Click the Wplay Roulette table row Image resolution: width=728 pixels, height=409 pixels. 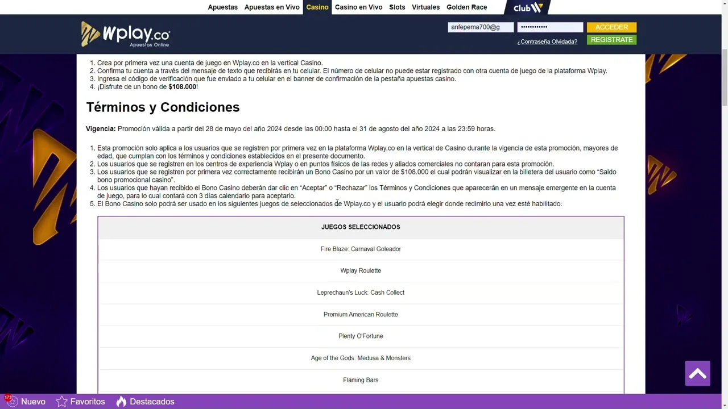361,271
